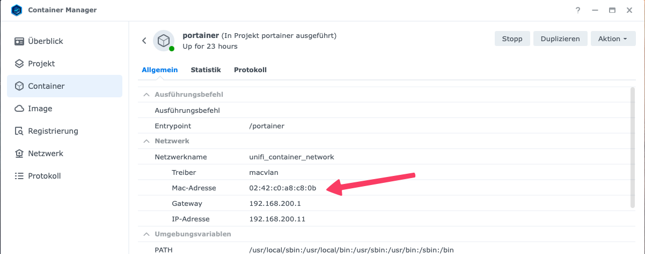This screenshot has width=645, height=254.
Task: Switch to the Protokoll tab
Action: 250,70
